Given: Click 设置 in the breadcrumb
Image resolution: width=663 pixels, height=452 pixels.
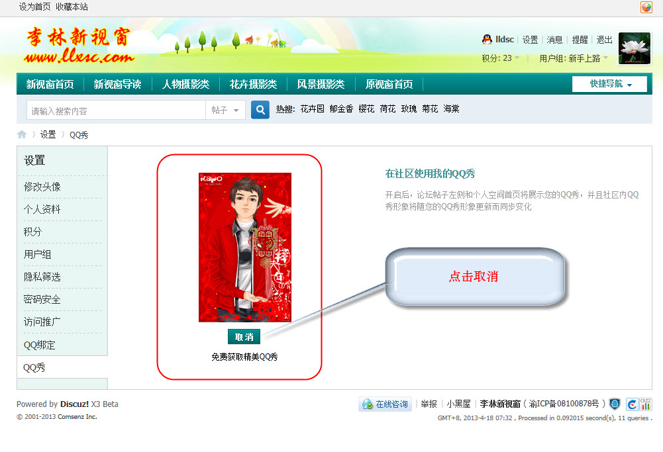Looking at the screenshot, I should coord(48,134).
